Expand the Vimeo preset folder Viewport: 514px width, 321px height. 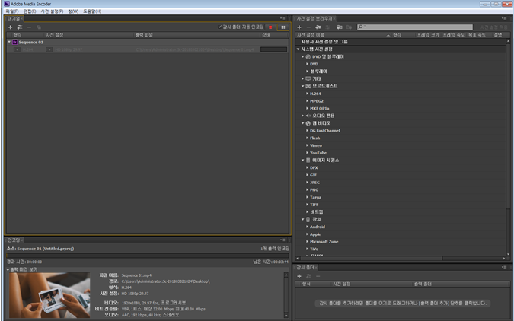pyautogui.click(x=307, y=145)
